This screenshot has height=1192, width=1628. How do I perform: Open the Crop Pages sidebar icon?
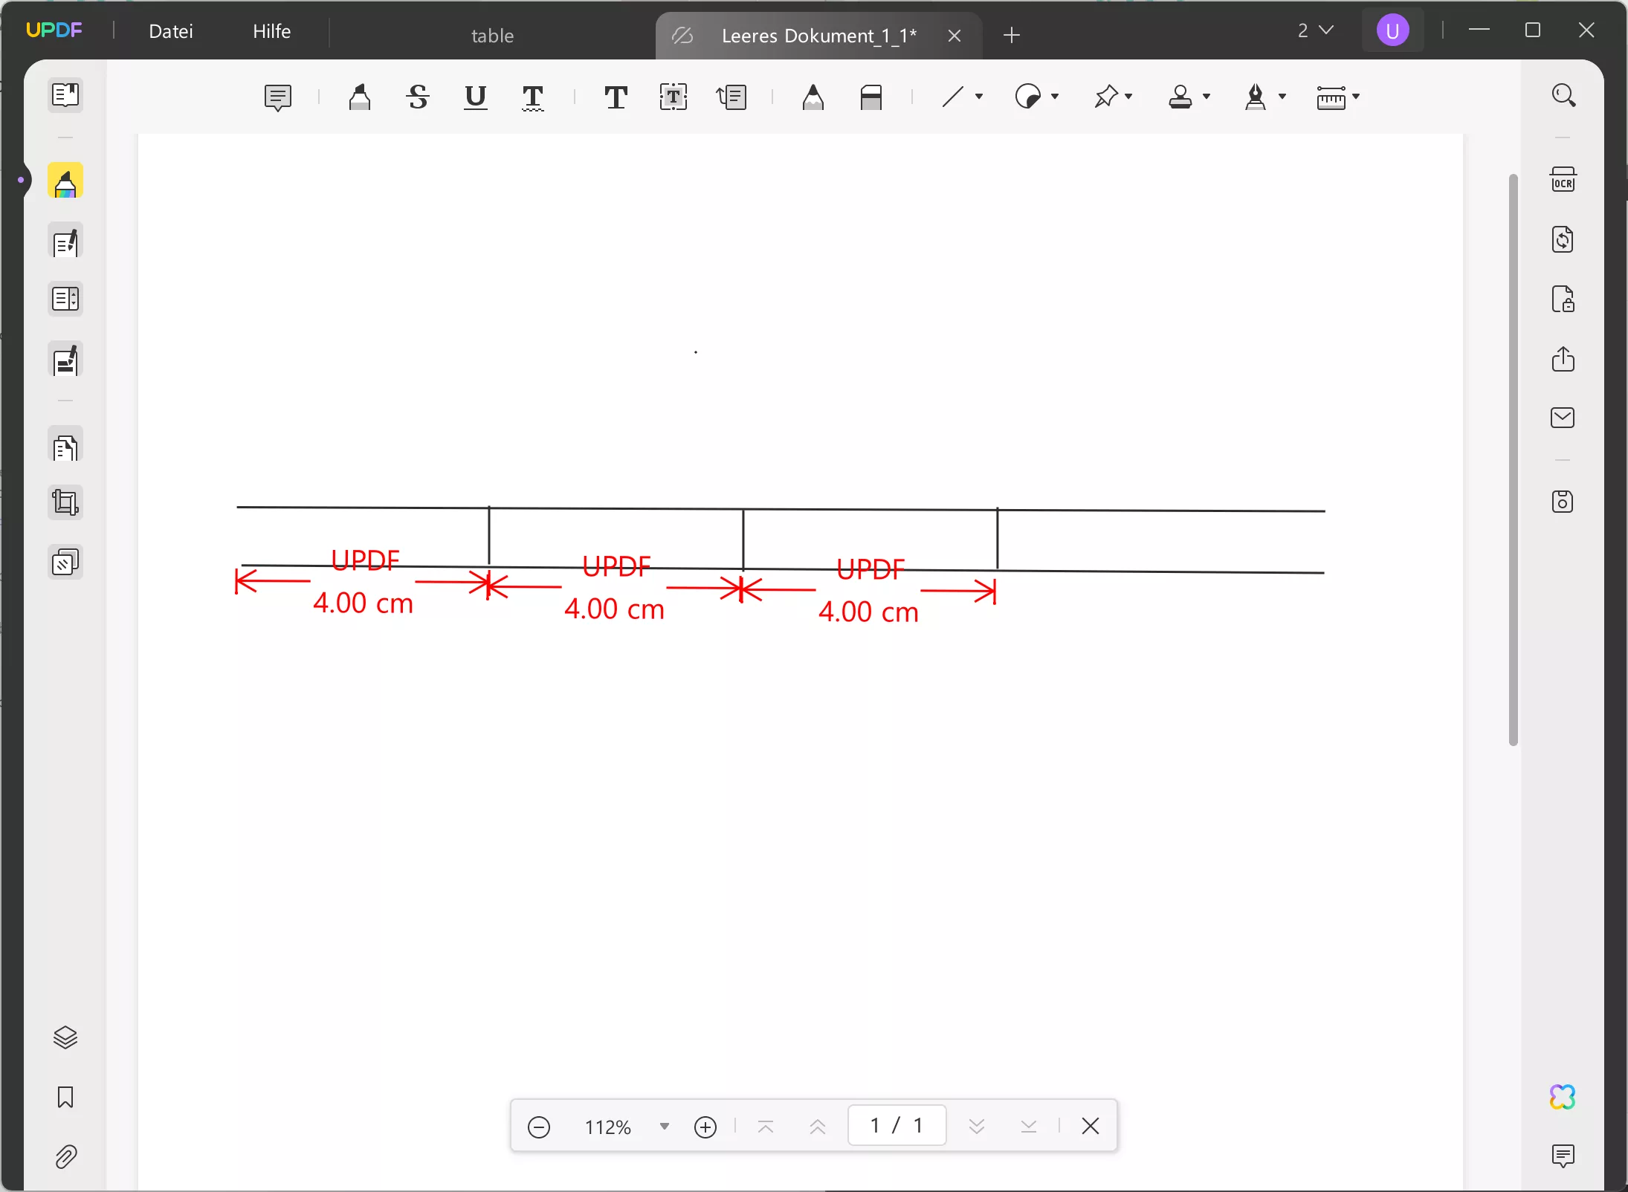coord(65,503)
